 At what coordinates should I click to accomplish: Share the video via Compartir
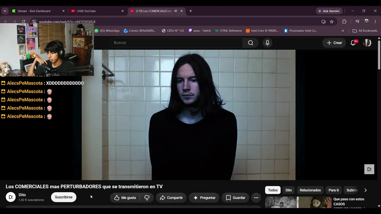(x=171, y=198)
